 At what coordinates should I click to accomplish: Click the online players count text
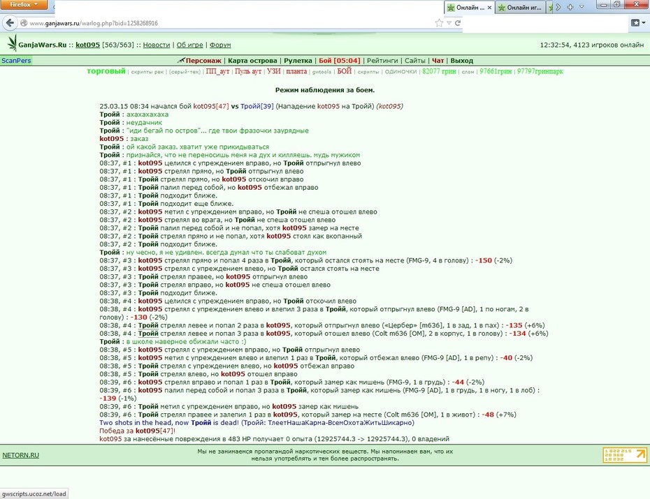pyautogui.click(x=609, y=45)
